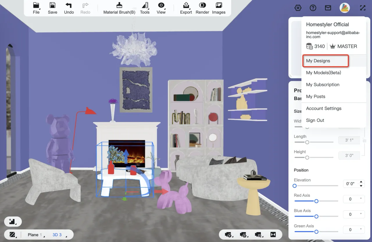Click Sign Out
Image resolution: width=372 pixels, height=242 pixels.
point(315,120)
